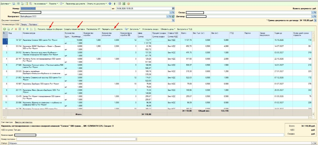
Task: Open the Заполнить dropdown
Action: click(x=135, y=29)
